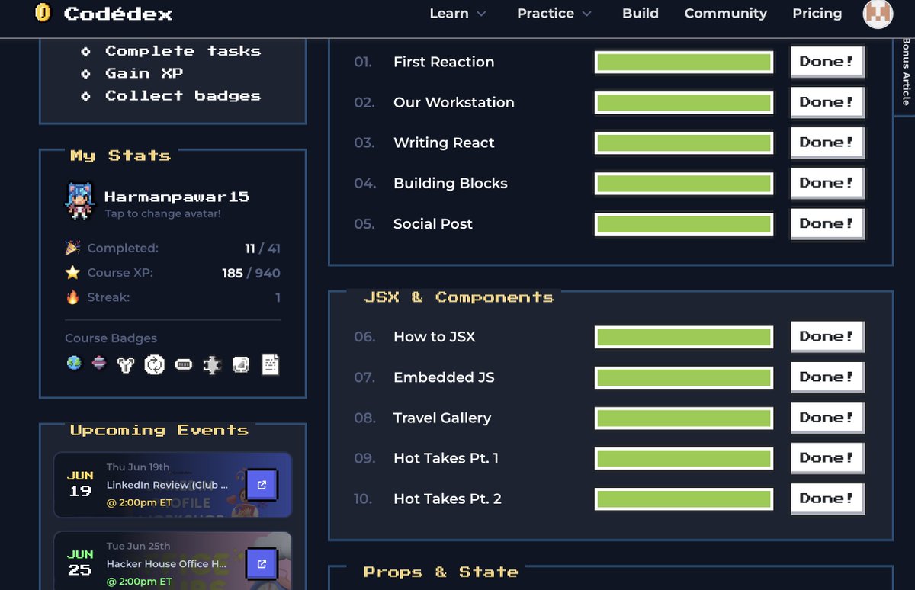Click the Props & State section heading
The height and width of the screenshot is (590, 915).
(x=441, y=572)
